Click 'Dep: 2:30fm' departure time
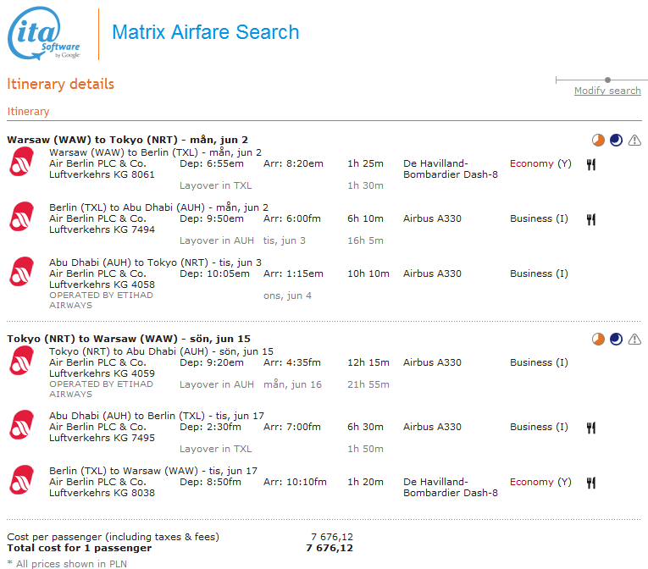Screen dimensions: 648x569 point(210,427)
